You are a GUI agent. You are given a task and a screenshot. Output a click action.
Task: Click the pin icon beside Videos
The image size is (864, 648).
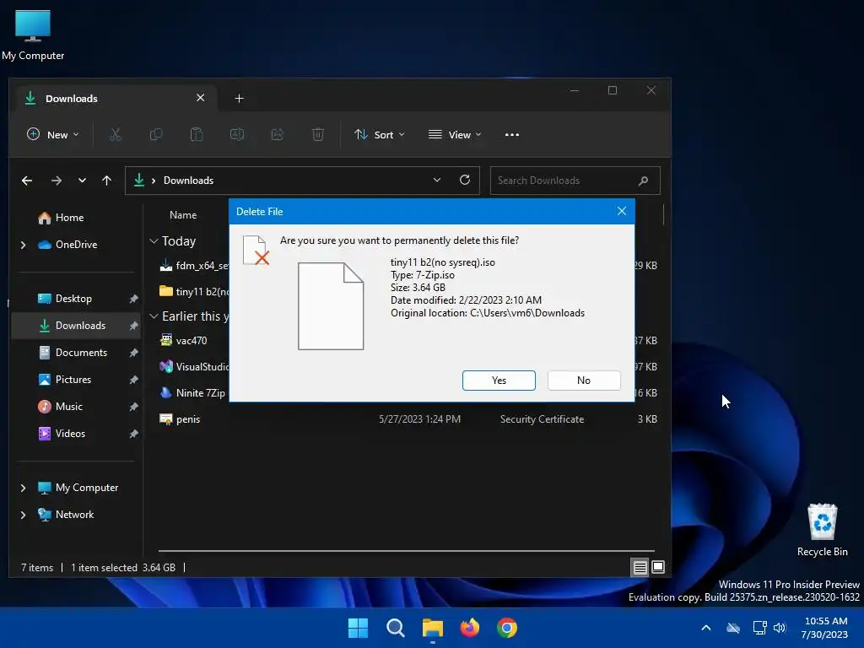133,434
